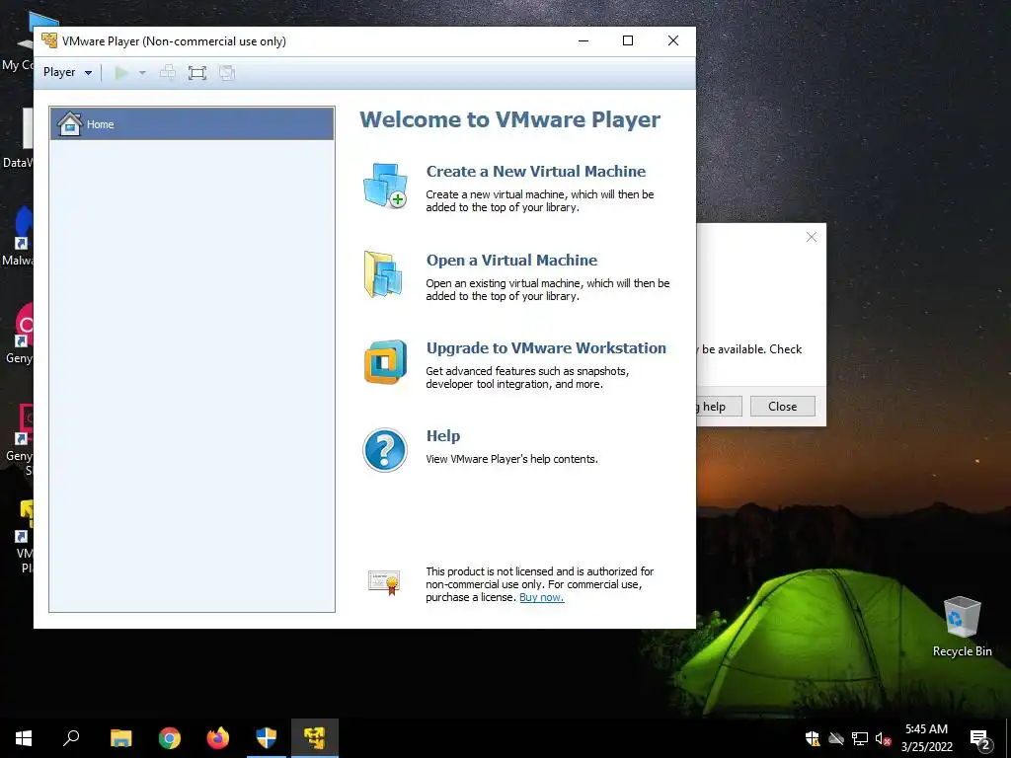Click Upgrade to VMware Workstation heading
This screenshot has height=758, width=1011.
pos(546,348)
